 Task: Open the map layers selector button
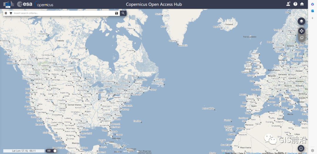(301, 21)
